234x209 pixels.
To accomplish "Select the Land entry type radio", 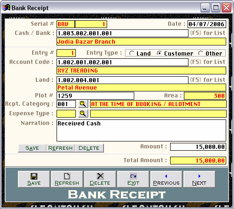I will click(x=131, y=53).
